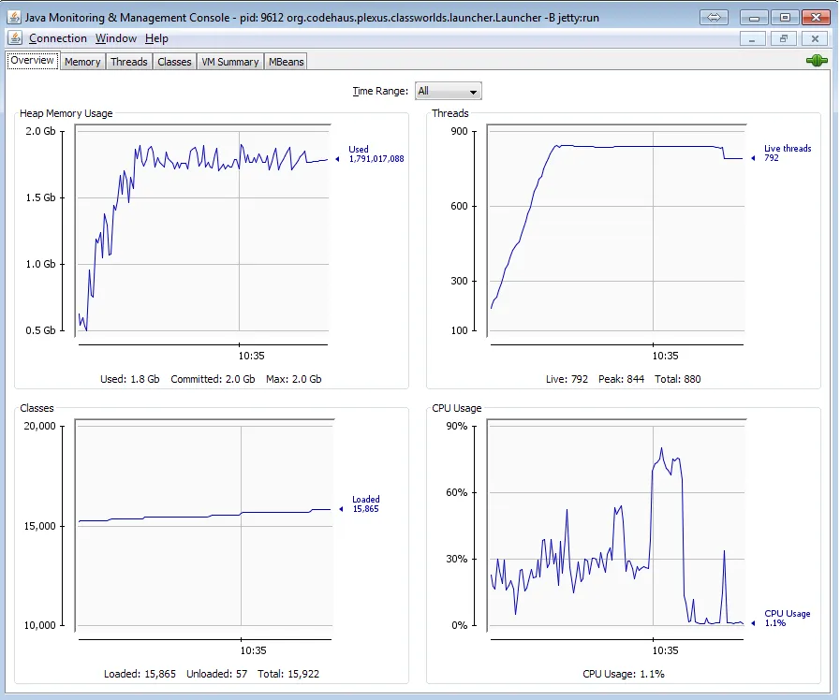The width and height of the screenshot is (840, 700).
Task: Switch to the Threads tab
Action: [x=128, y=62]
